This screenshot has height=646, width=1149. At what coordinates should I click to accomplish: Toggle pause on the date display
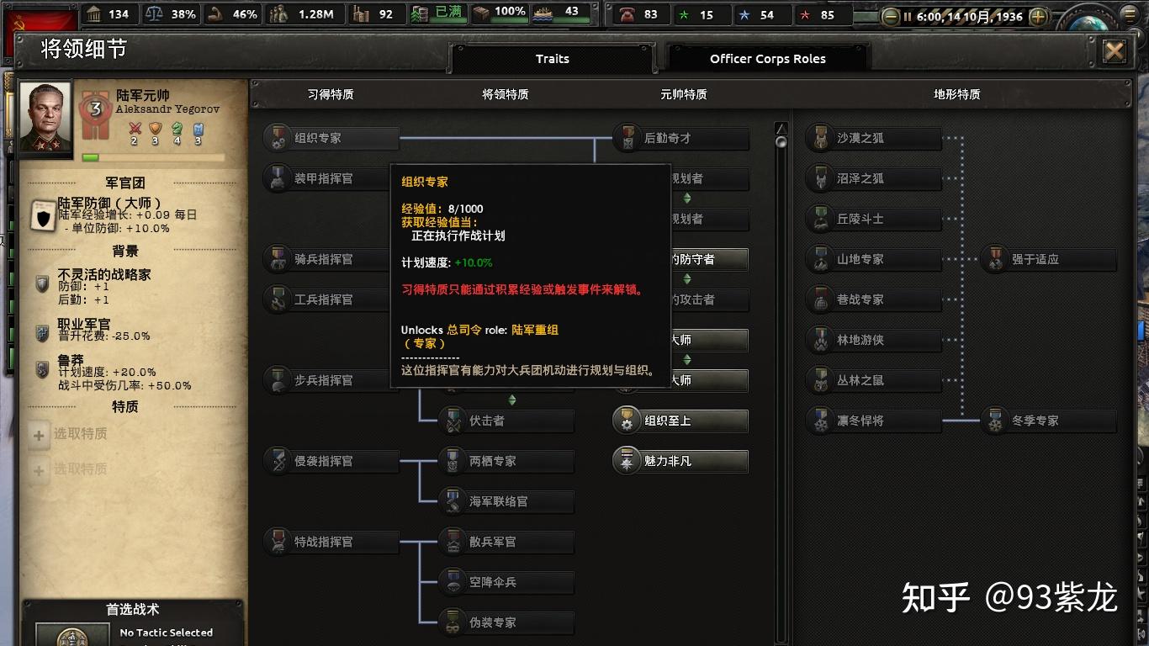click(964, 16)
